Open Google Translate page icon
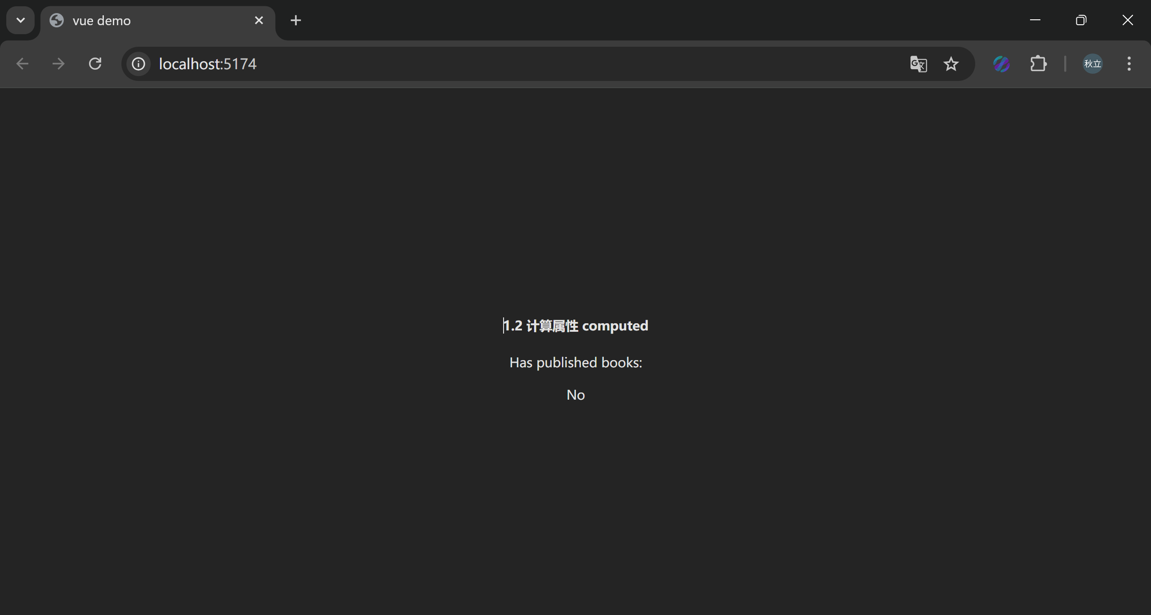The width and height of the screenshot is (1151, 615). click(918, 64)
